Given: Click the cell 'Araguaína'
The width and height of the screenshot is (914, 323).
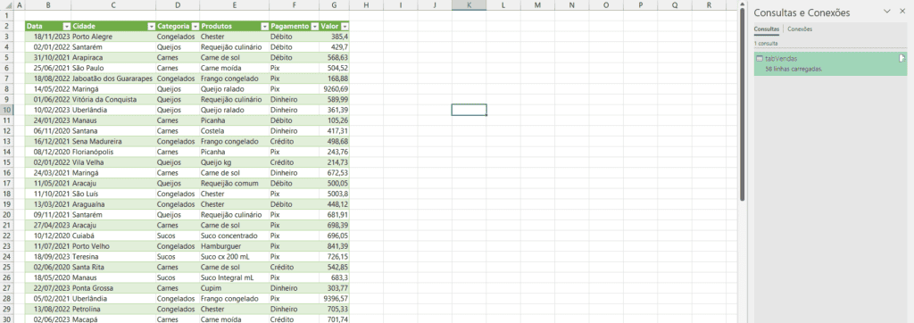Looking at the screenshot, I should pos(113,204).
